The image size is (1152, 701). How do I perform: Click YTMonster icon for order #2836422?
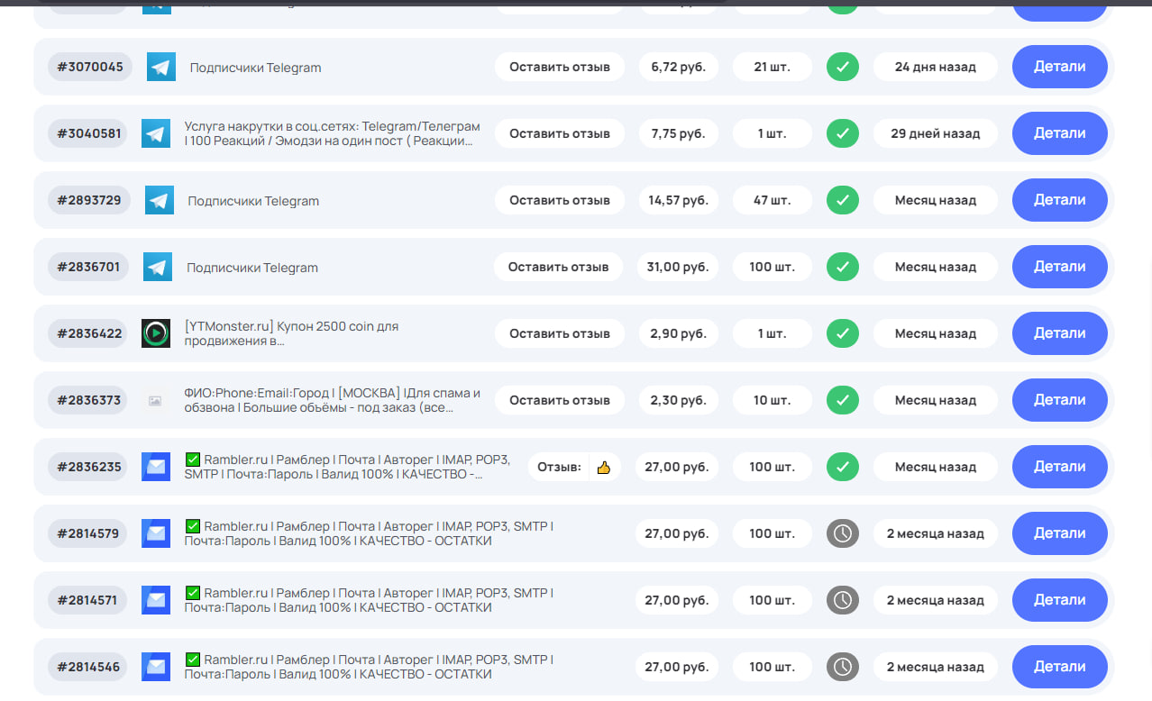156,333
